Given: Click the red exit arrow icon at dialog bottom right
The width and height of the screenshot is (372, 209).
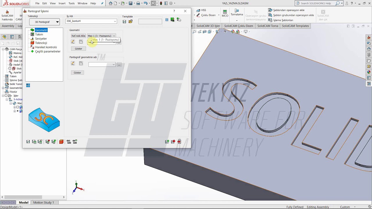Looking at the screenshot, I should 179,142.
